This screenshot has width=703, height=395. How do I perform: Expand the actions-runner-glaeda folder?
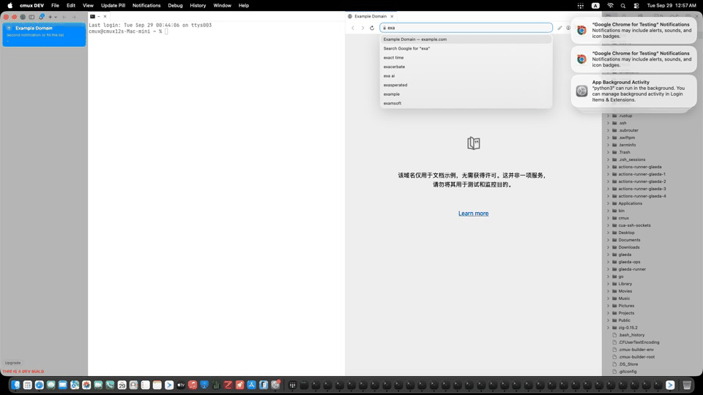coord(609,167)
